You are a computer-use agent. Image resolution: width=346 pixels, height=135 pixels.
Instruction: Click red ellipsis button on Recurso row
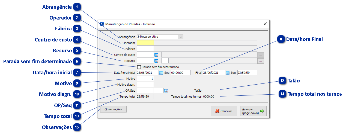click(261, 61)
